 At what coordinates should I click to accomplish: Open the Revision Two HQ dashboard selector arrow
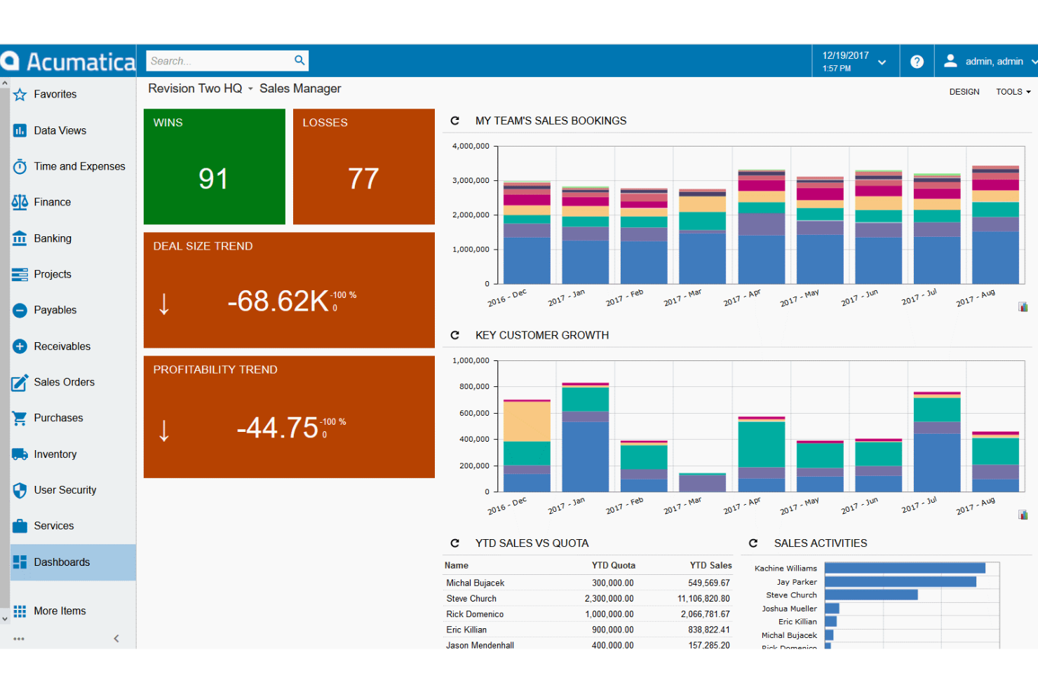click(250, 89)
